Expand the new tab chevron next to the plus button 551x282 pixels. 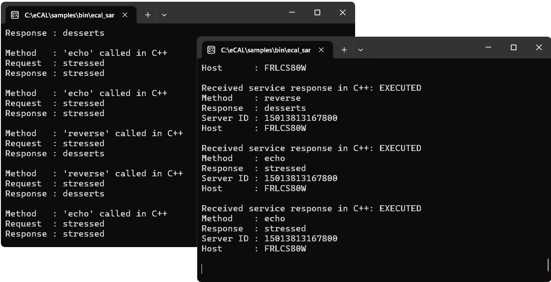click(x=361, y=50)
